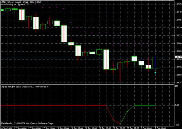The height and width of the screenshot is (129, 182).
Task: Click the 1.8800 price axis label
Action: pyautogui.click(x=179, y=43)
